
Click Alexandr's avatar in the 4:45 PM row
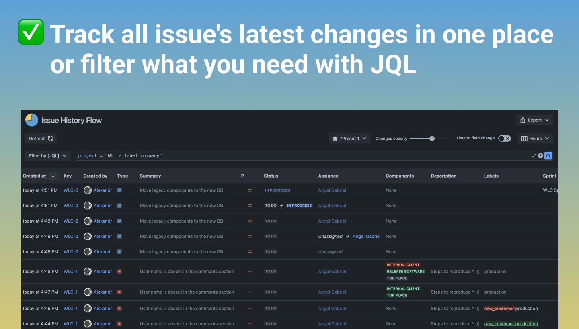pos(88,309)
